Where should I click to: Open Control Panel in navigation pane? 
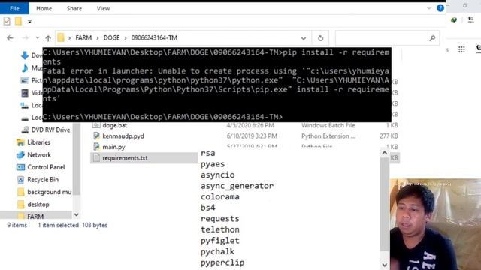point(46,167)
